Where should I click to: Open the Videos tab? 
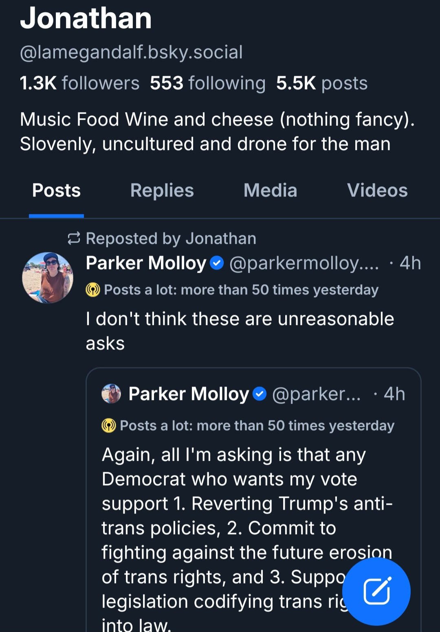pyautogui.click(x=377, y=190)
